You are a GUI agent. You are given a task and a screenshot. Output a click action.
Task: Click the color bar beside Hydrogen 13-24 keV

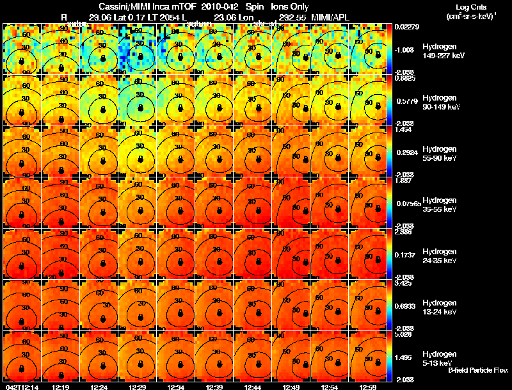click(x=389, y=305)
